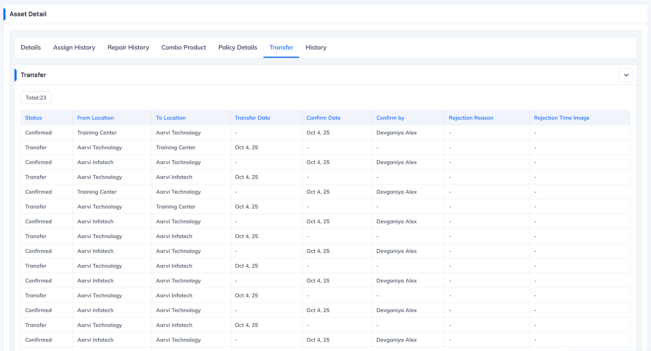Image resolution: width=651 pixels, height=351 pixels.
Task: Click From Location column header
Action: point(95,118)
